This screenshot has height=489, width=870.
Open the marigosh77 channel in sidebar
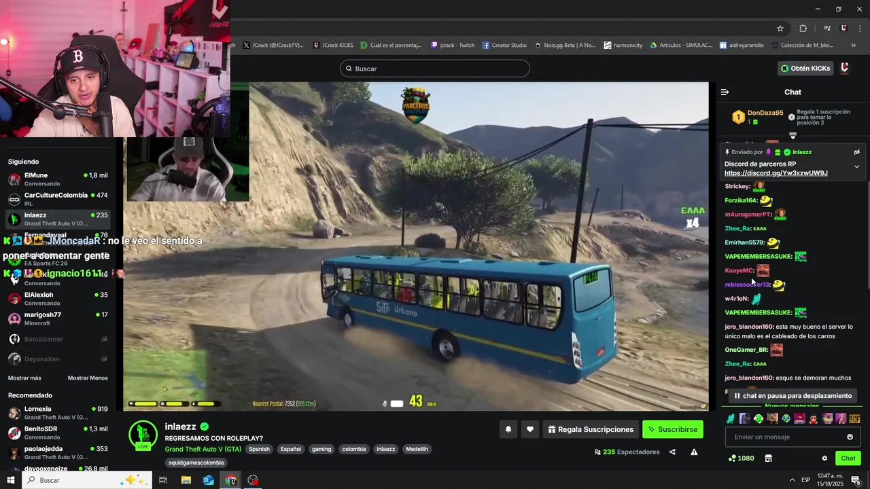coord(58,319)
